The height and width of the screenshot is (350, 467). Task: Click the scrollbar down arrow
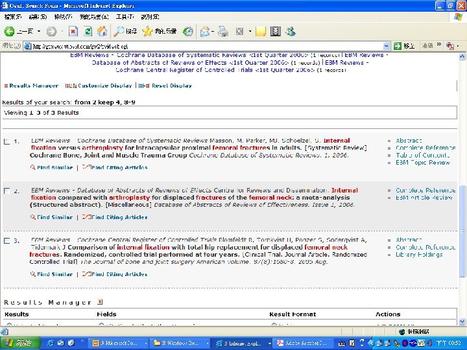click(462, 321)
